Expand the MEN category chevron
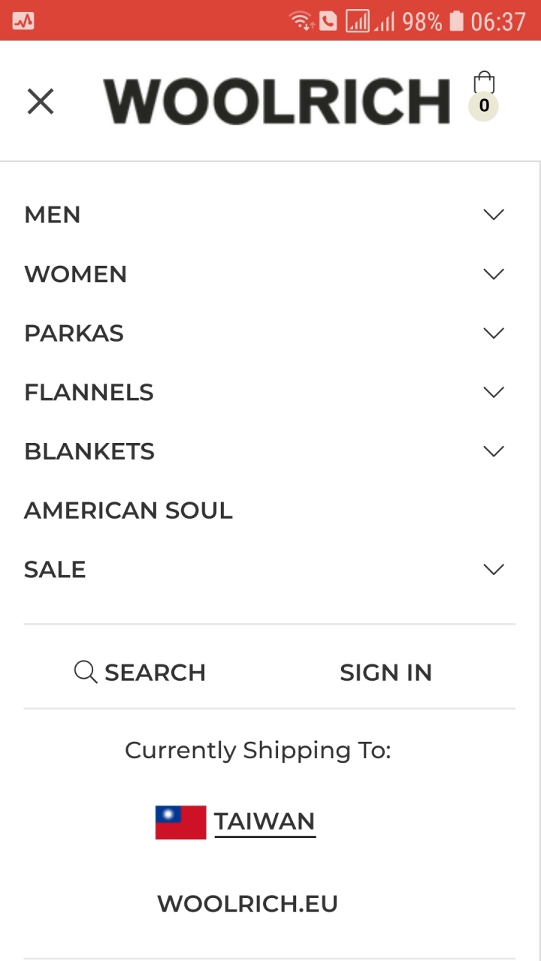 tap(494, 215)
